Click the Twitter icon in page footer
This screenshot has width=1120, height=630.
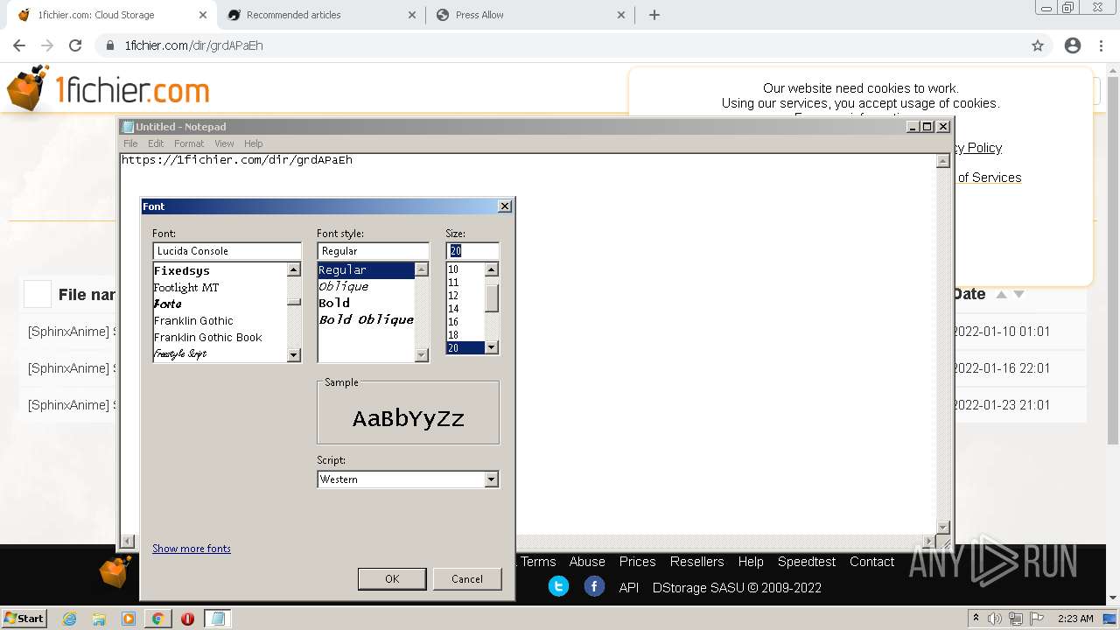pos(558,586)
